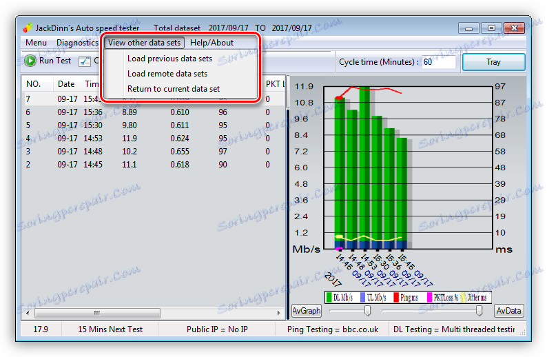This screenshot has height=357, width=547.
Task: Click the AvData button
Action: 508,311
